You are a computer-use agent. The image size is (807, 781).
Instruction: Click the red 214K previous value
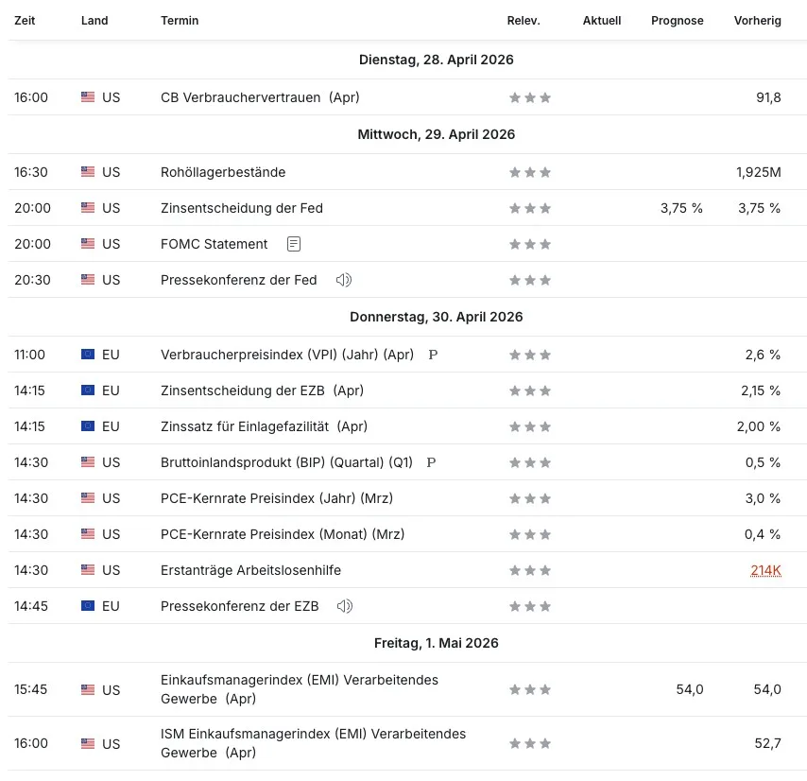tap(765, 570)
